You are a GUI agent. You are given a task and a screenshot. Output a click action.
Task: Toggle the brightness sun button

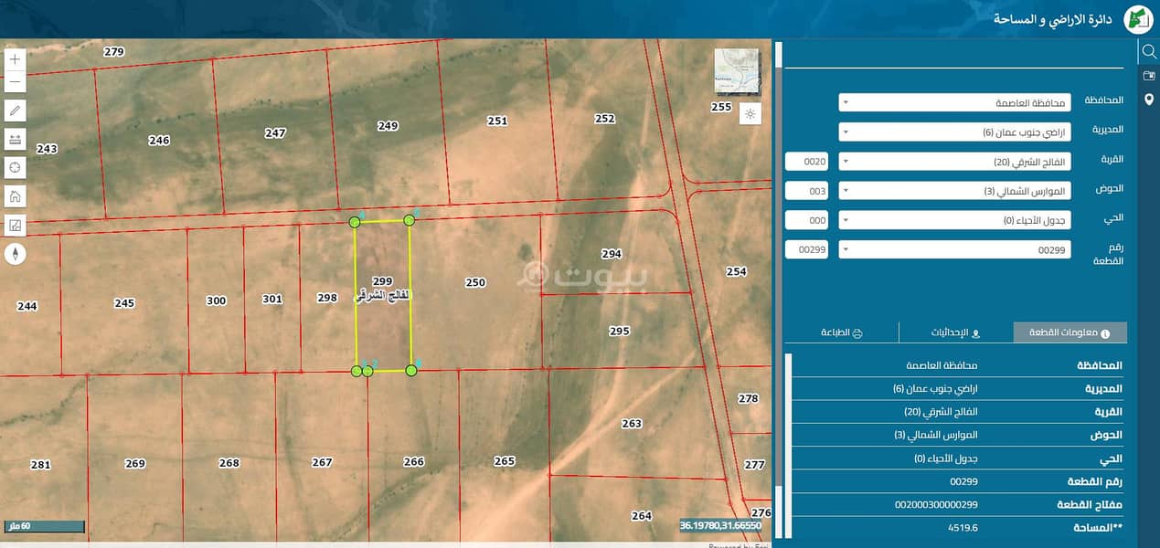(750, 114)
